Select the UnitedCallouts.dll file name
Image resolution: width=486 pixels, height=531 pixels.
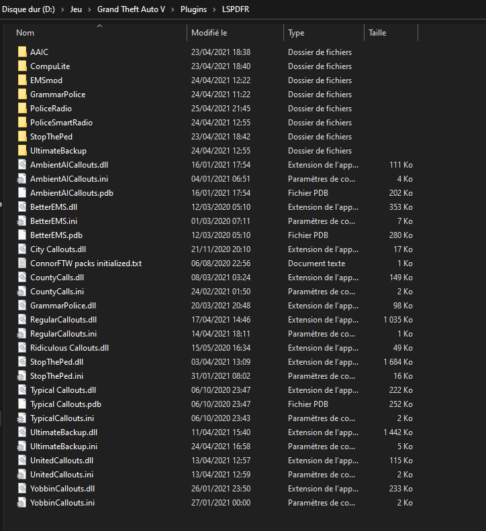click(62, 461)
